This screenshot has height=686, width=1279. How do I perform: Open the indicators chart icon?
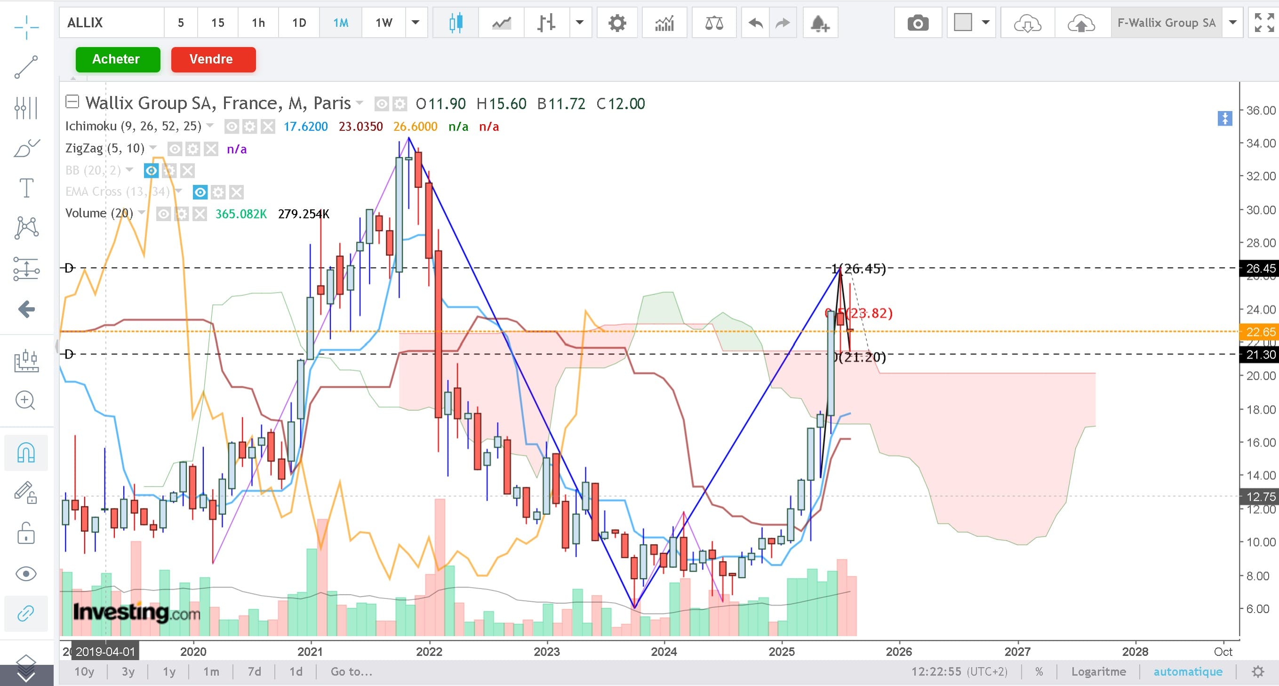(x=664, y=23)
